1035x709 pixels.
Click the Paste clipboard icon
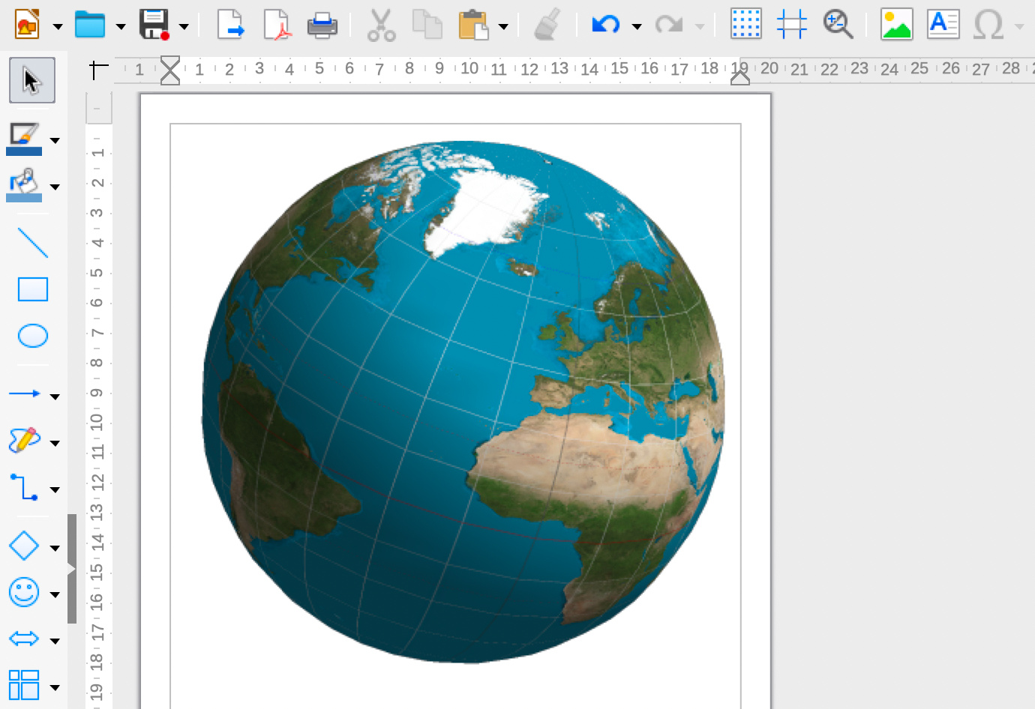[x=474, y=25]
